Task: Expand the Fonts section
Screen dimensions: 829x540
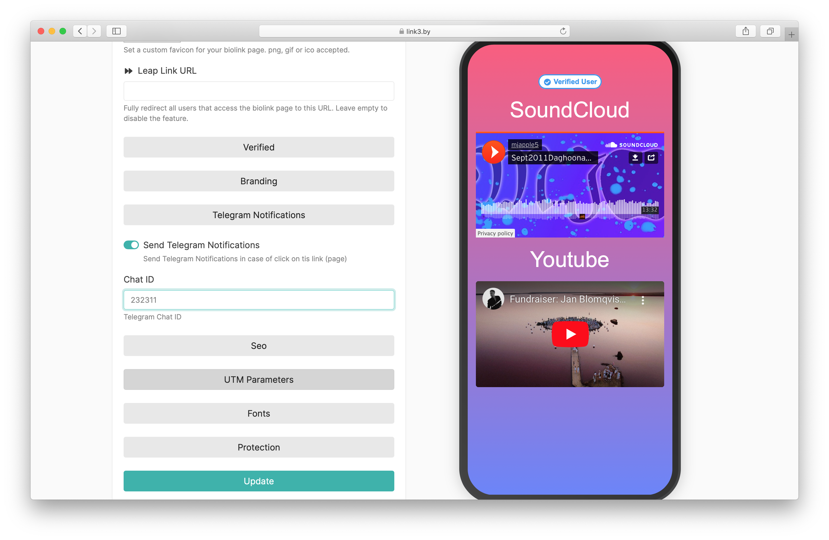Action: pyautogui.click(x=258, y=413)
